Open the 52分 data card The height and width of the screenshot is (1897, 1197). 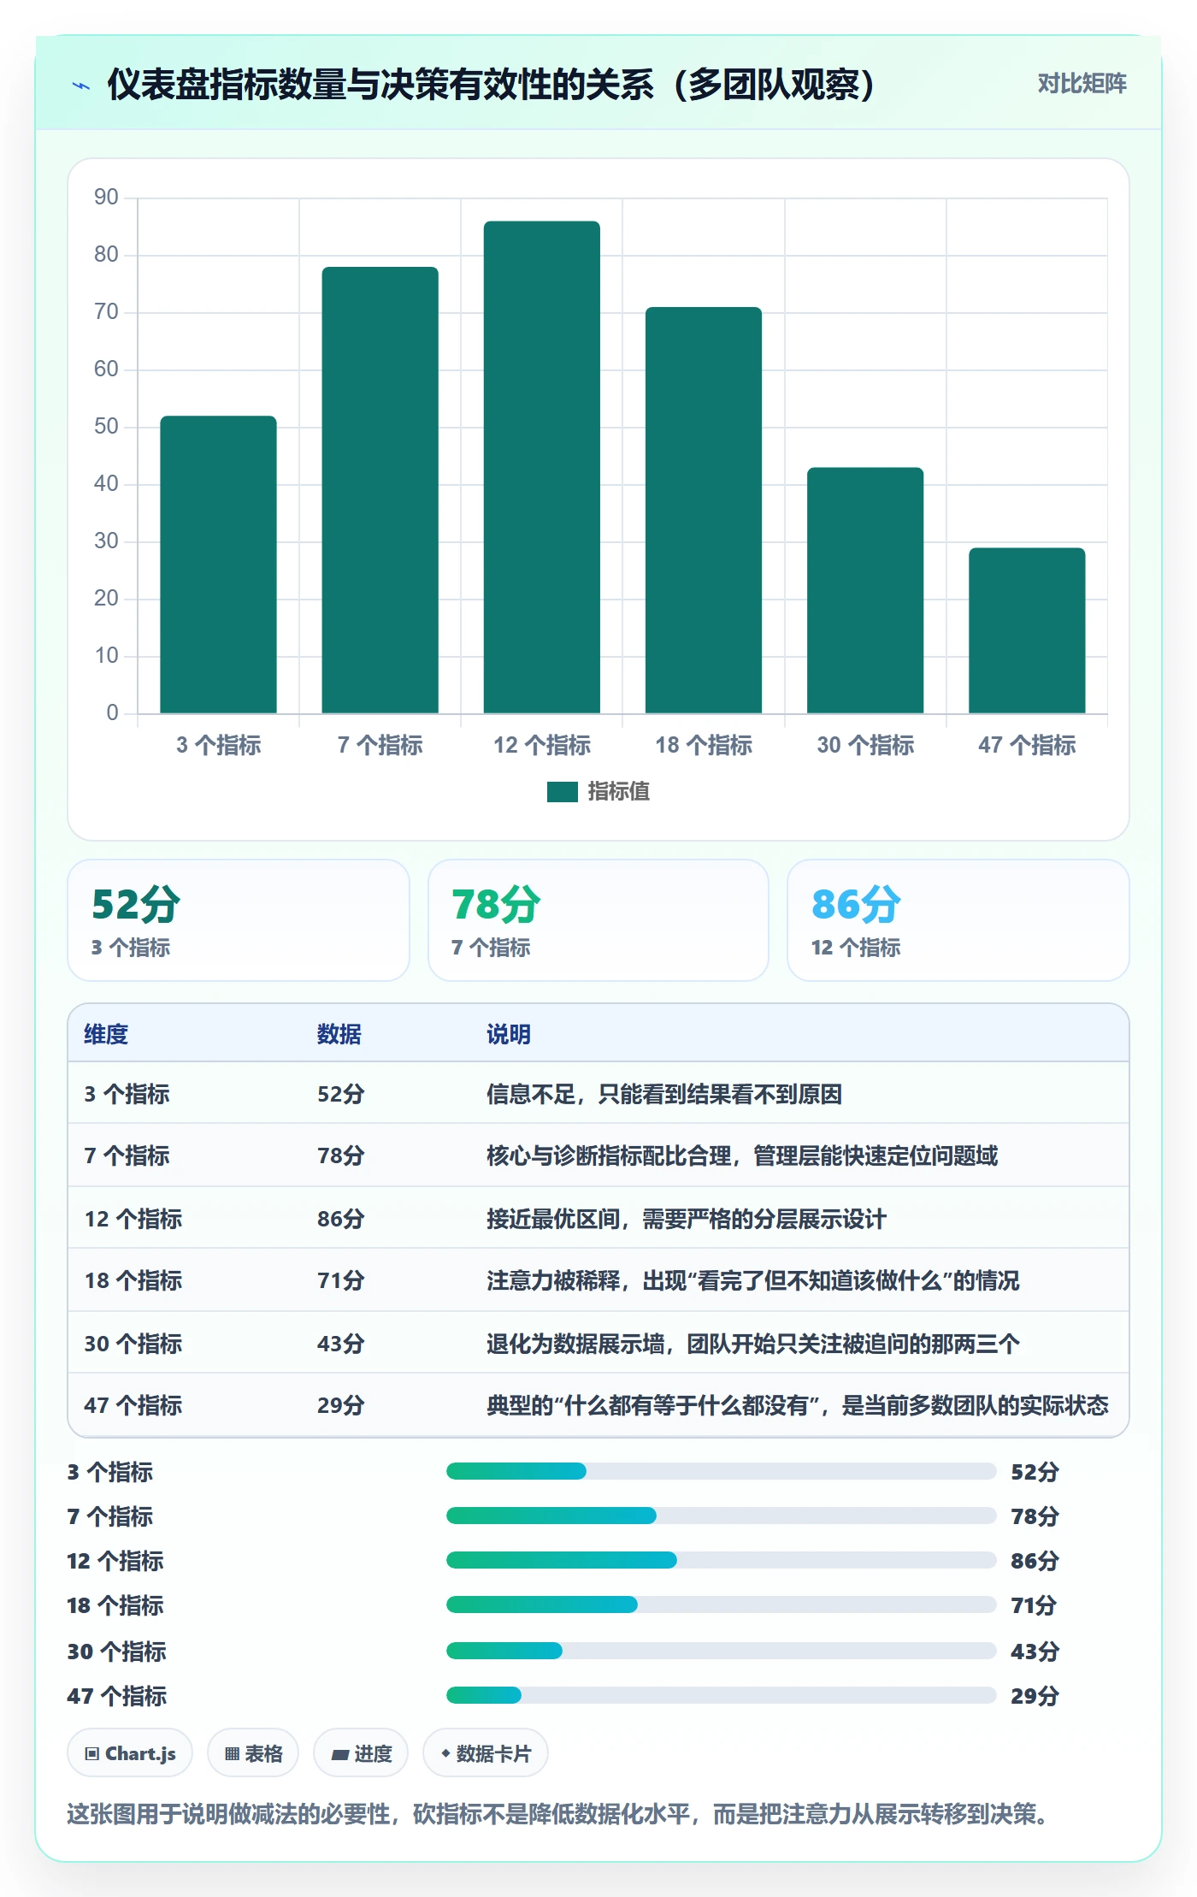tap(239, 920)
